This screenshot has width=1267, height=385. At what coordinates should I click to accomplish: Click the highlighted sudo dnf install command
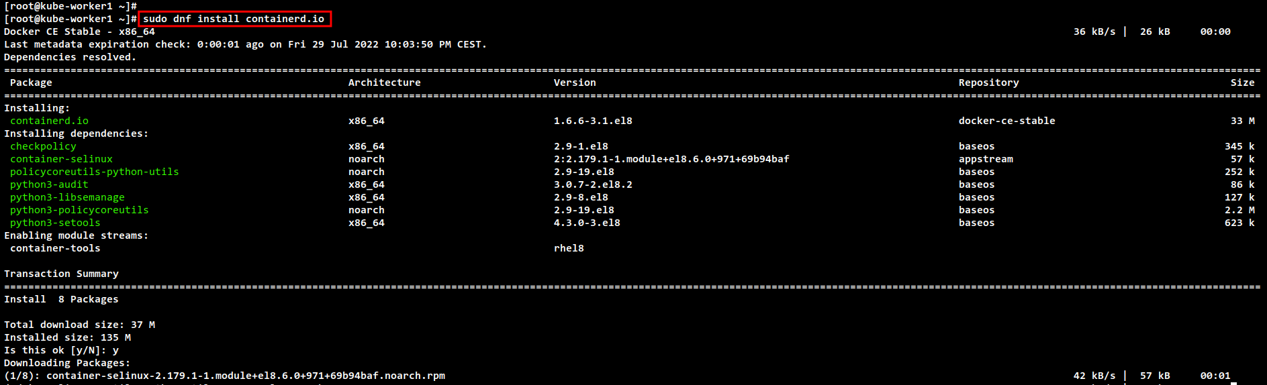click(234, 19)
